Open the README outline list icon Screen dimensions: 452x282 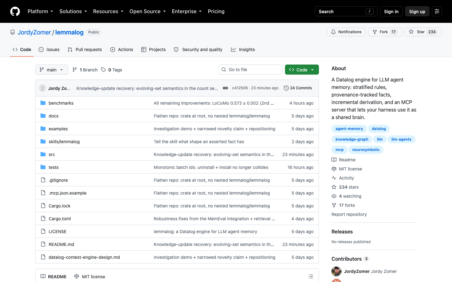click(x=311, y=276)
